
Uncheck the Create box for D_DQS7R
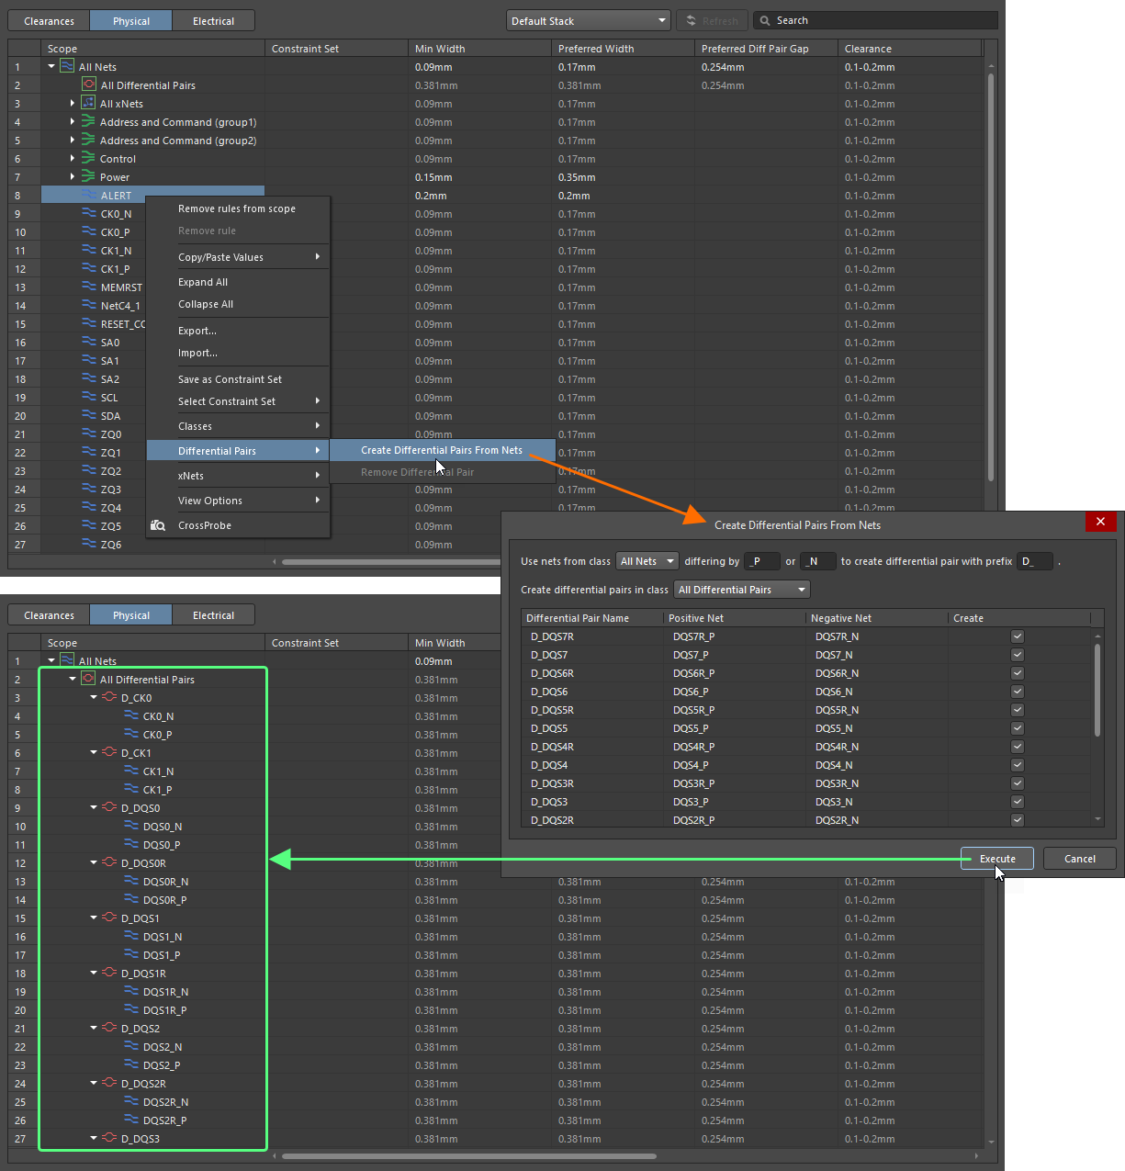coord(1017,636)
